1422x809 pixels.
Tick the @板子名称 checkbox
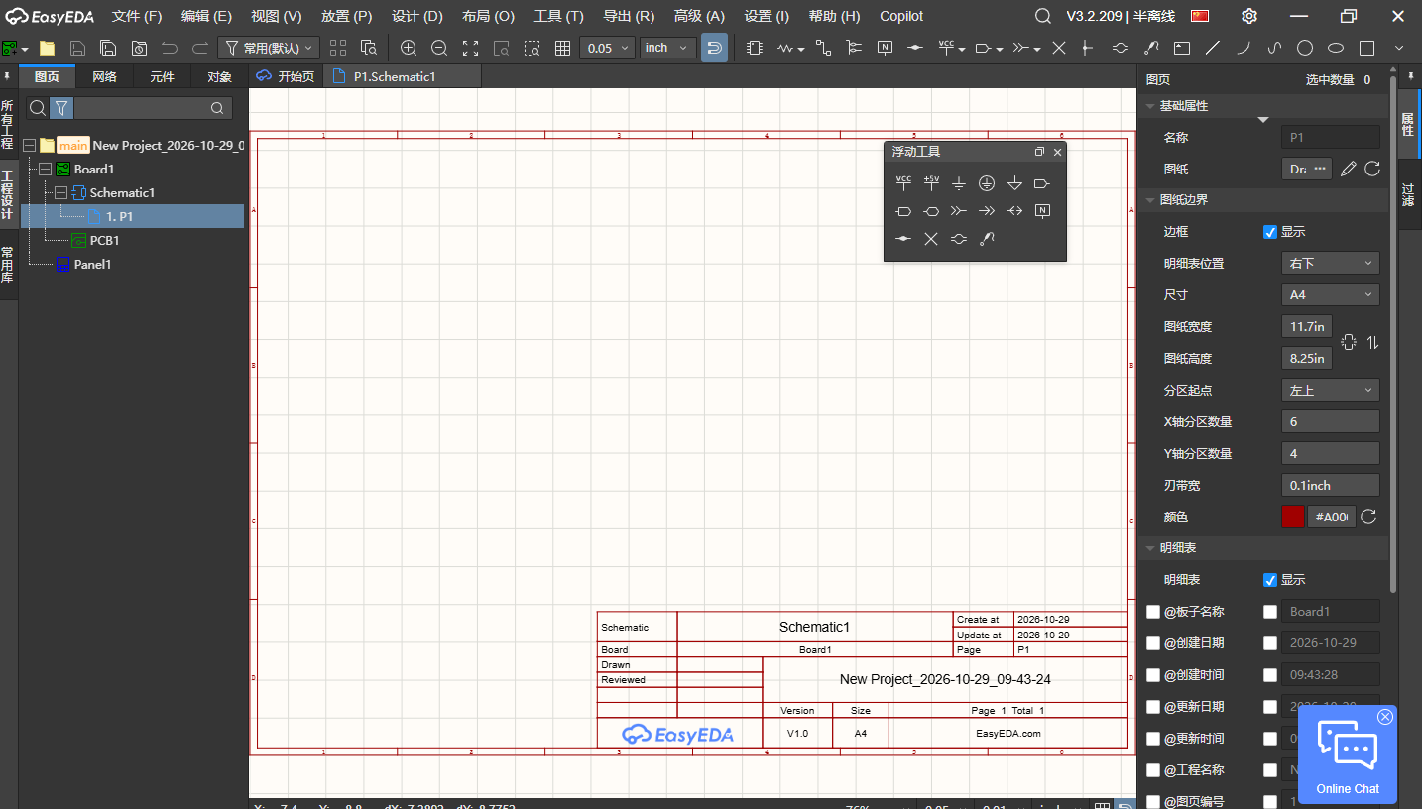1153,612
